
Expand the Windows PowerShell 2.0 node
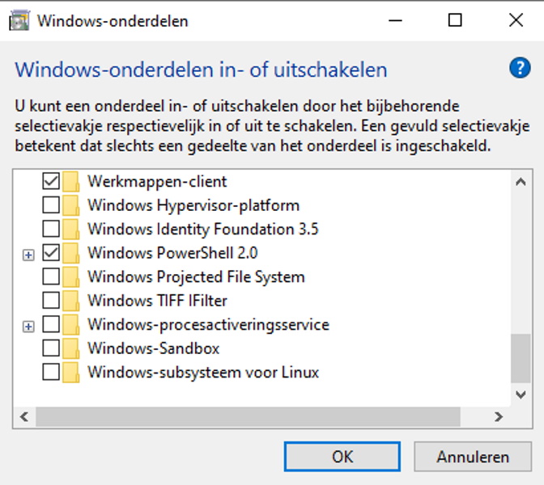[29, 254]
